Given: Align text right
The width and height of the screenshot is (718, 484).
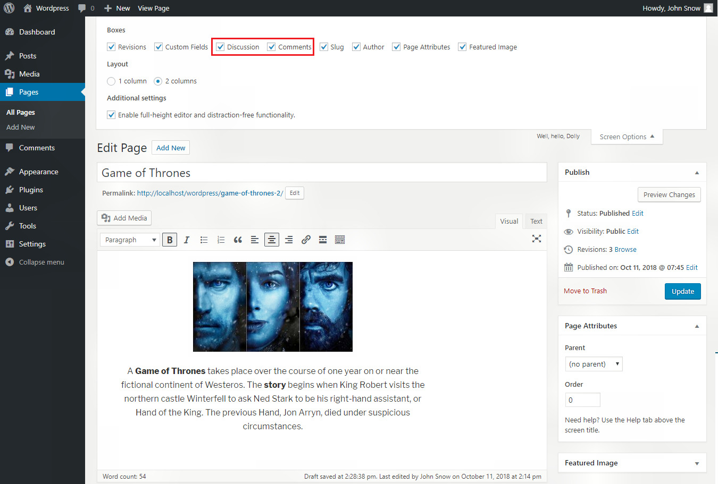Looking at the screenshot, I should pos(289,240).
